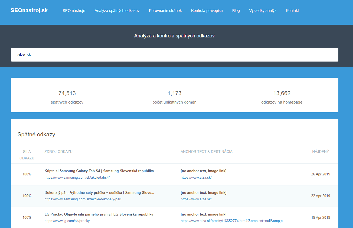The image size is (353, 228).
Task: Select the 1,173 unique domains count
Action: tap(175, 93)
